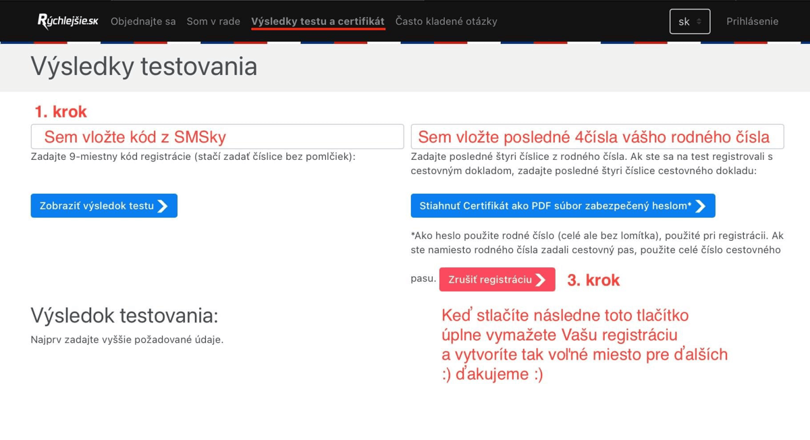Click the Rýchlejšie.sk logo
Screen dimensions: 810x440
67,22
